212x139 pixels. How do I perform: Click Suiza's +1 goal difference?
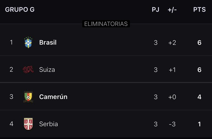coord(172,70)
